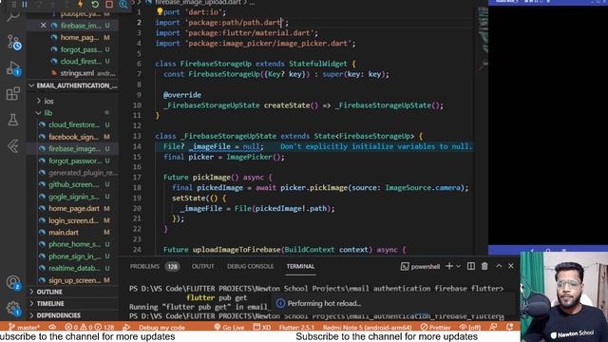Expand the TIMELINE section

pyautogui.click(x=73, y=304)
